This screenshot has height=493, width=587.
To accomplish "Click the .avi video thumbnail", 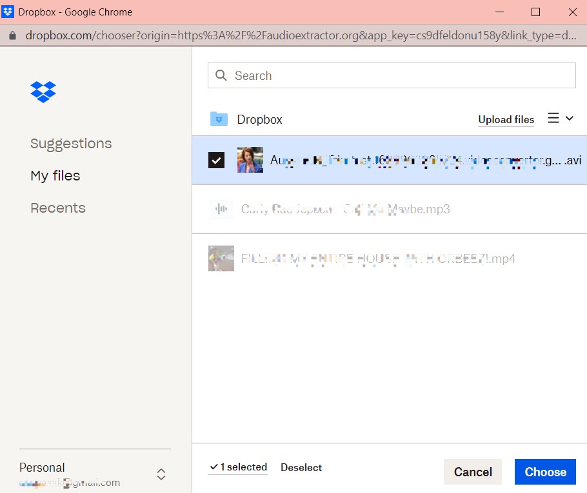I will tap(250, 160).
